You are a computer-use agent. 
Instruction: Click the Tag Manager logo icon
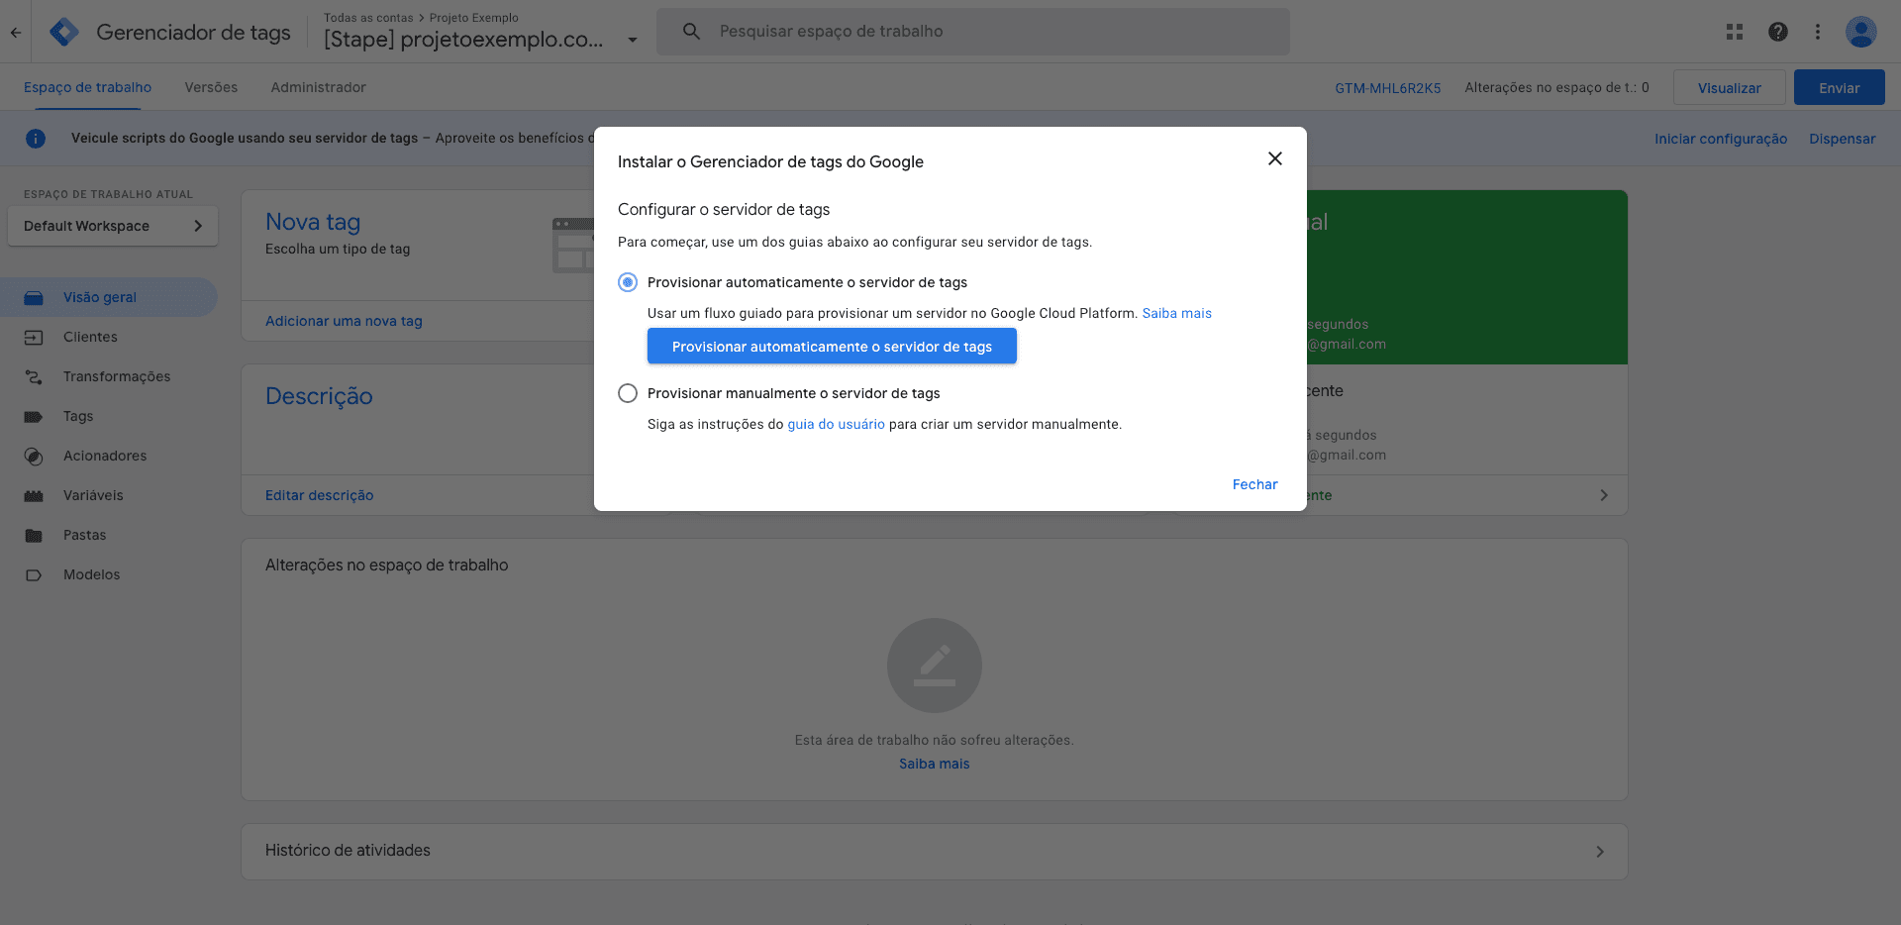(64, 32)
